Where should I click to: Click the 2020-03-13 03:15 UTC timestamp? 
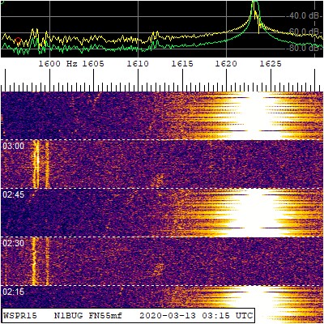tap(196, 315)
